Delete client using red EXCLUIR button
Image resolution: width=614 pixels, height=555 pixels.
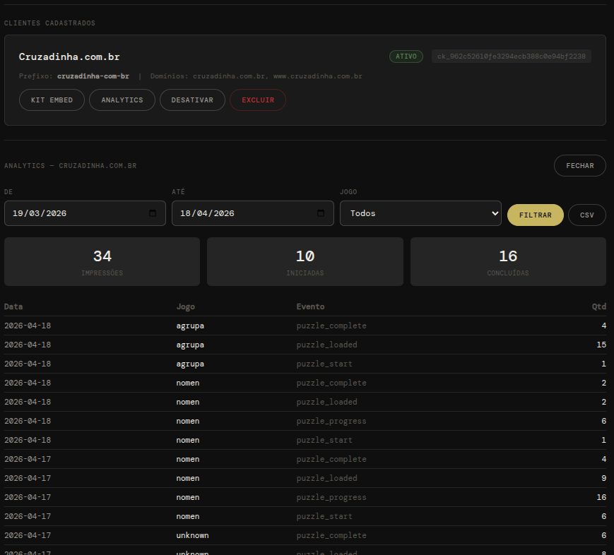tap(257, 100)
